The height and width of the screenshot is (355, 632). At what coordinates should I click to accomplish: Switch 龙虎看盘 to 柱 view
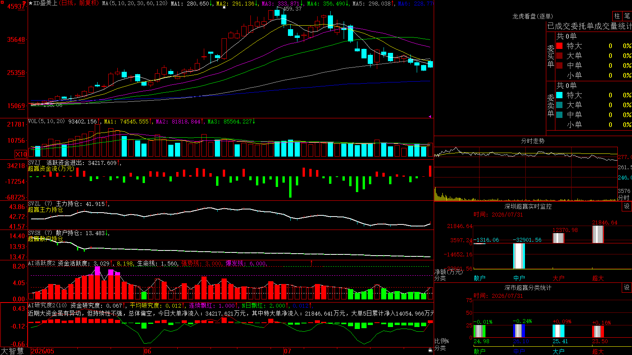point(617,16)
